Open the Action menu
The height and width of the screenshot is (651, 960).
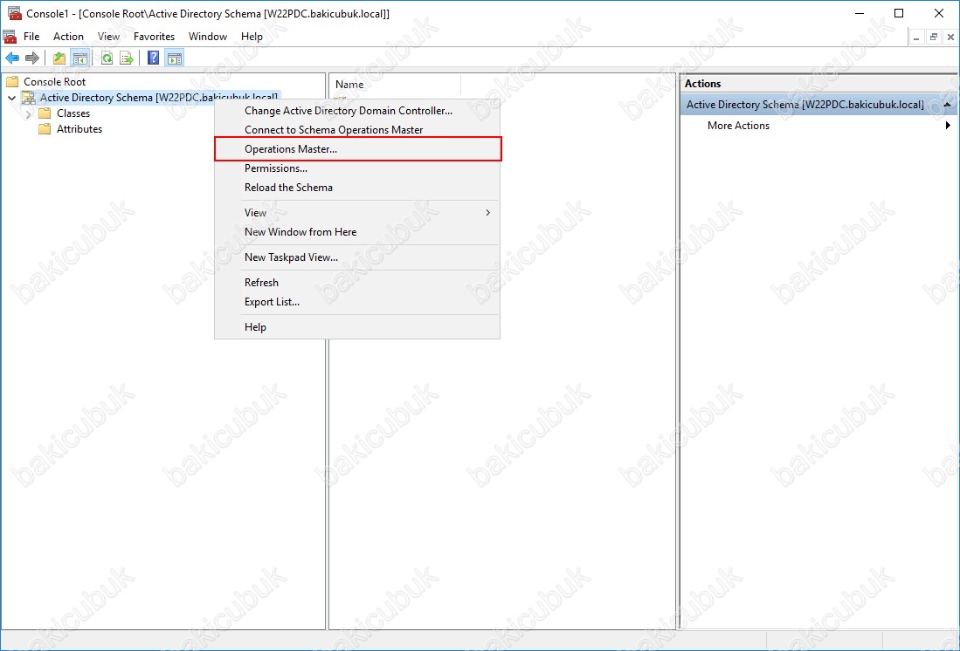[x=68, y=37]
